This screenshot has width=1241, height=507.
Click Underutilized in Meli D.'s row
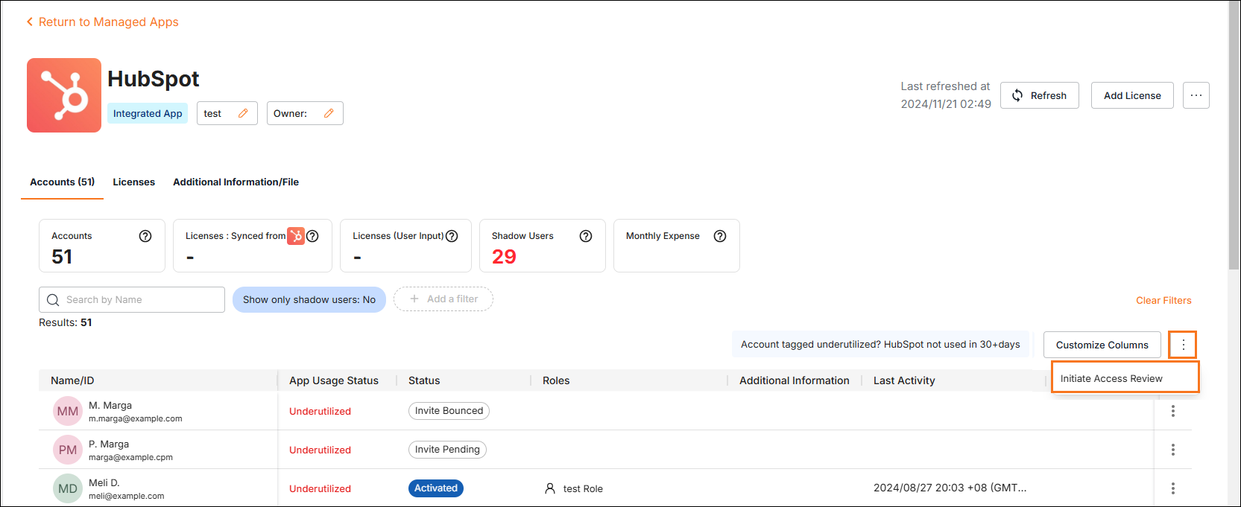point(320,488)
